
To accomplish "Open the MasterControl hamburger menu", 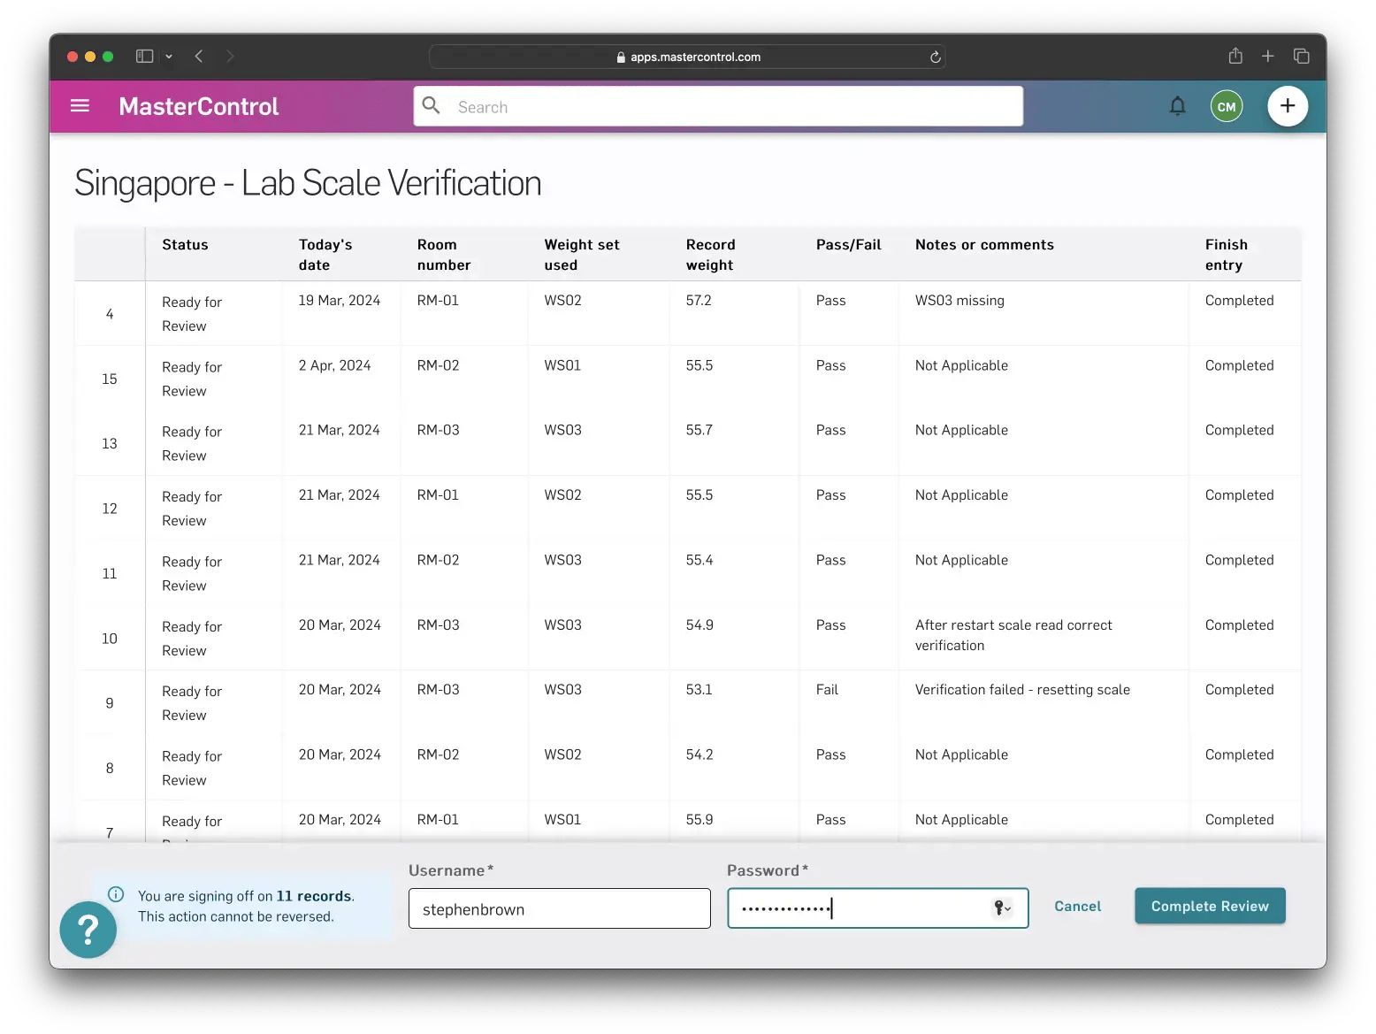I will pyautogui.click(x=80, y=106).
